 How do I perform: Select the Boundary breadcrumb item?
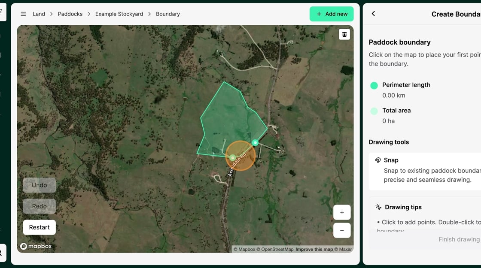click(167, 14)
